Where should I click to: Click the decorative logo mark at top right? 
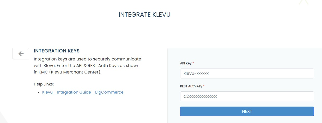coord(303,2)
